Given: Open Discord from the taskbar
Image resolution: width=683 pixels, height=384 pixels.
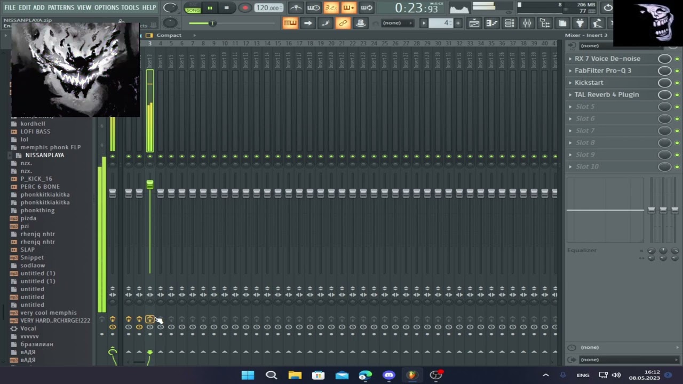Looking at the screenshot, I should coord(388,375).
